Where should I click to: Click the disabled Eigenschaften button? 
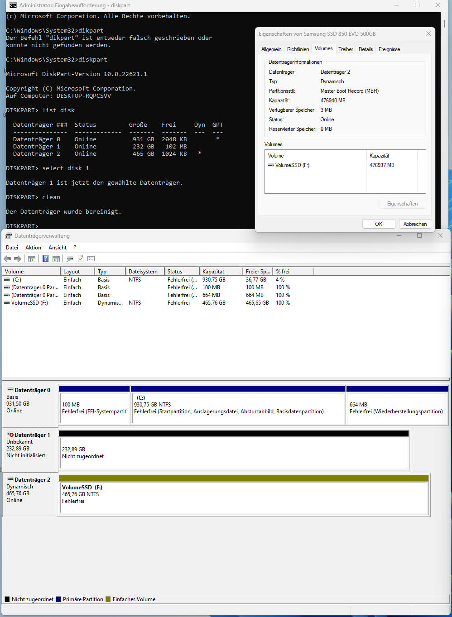(402, 204)
